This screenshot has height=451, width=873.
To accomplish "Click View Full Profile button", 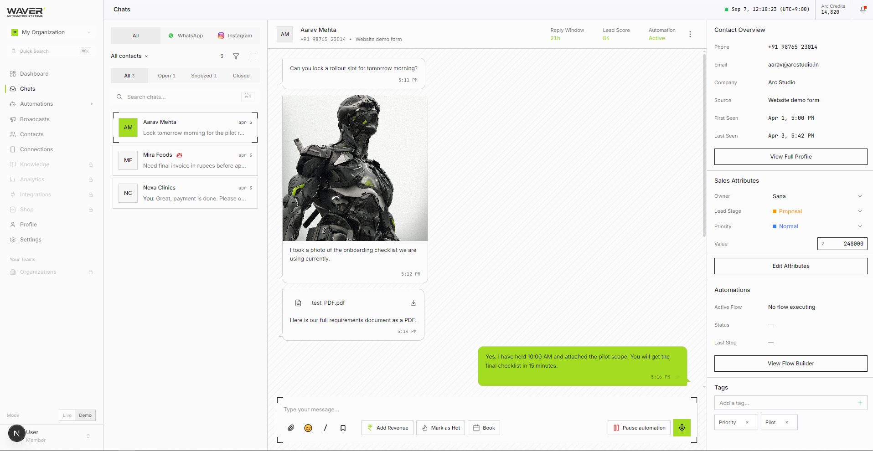I will click(x=790, y=157).
